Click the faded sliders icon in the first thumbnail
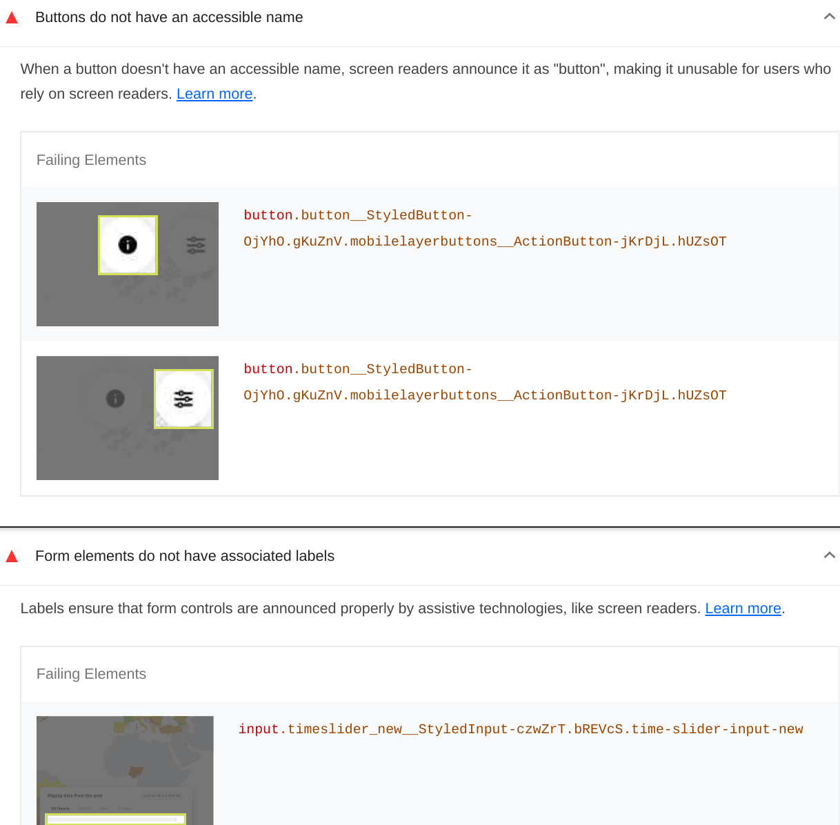 pos(195,246)
